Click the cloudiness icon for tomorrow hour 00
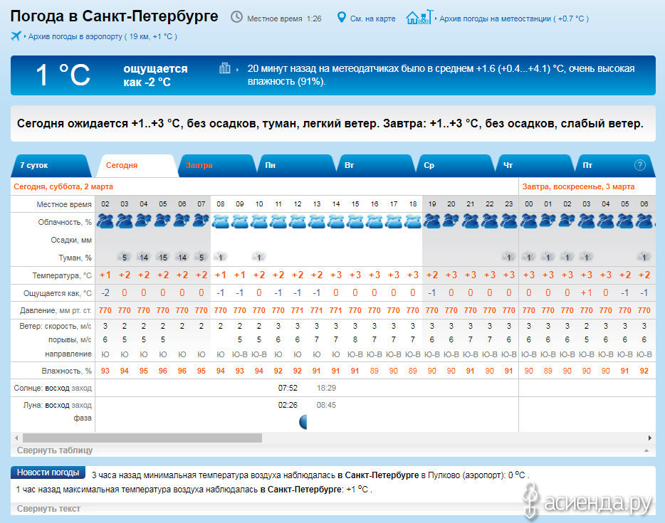 (528, 221)
